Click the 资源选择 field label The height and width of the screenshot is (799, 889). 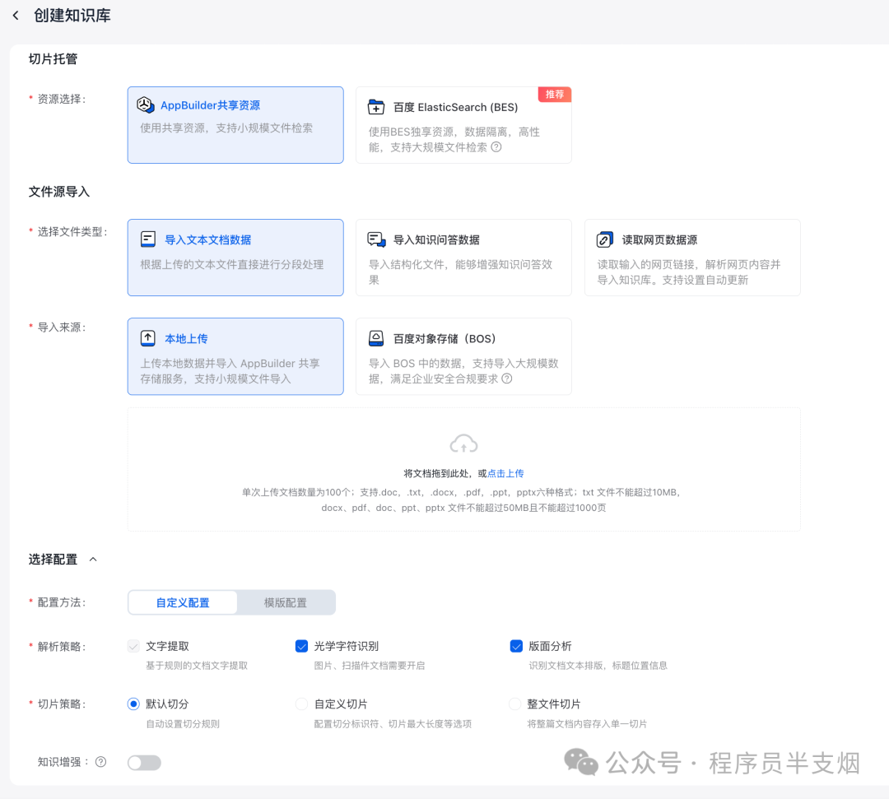pos(62,100)
